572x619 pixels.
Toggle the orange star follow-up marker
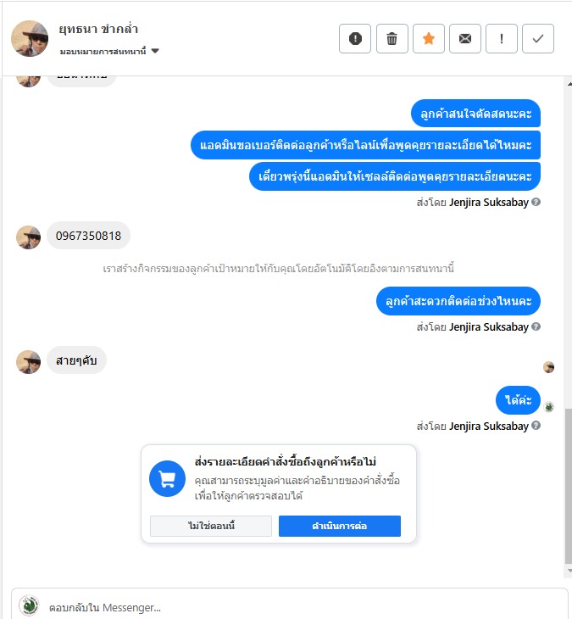[x=429, y=39]
